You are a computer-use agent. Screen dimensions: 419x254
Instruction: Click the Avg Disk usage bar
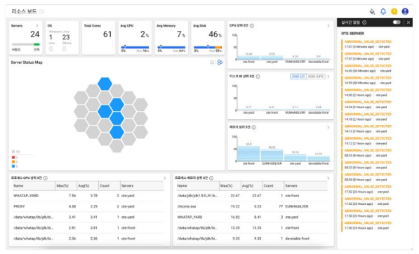(x=208, y=47)
